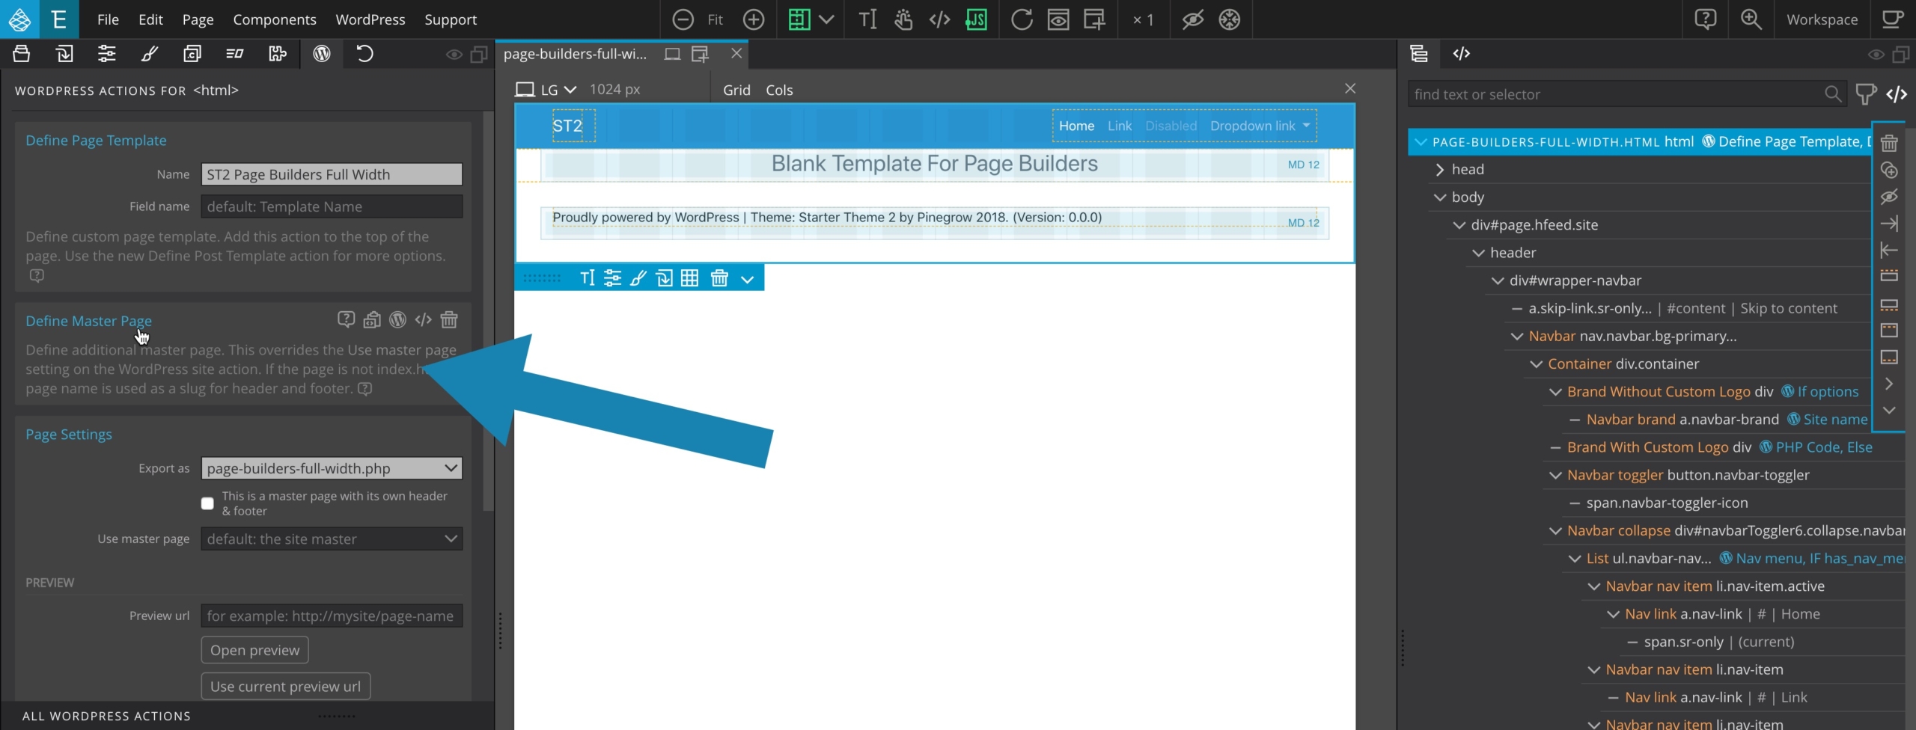This screenshot has width=1916, height=730.
Task: Click the Cols option in page view bar
Action: (779, 90)
